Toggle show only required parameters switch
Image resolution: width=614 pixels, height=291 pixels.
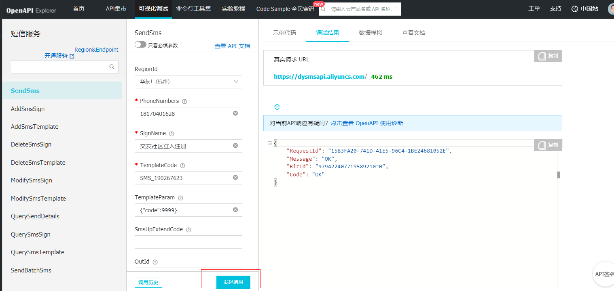point(140,45)
